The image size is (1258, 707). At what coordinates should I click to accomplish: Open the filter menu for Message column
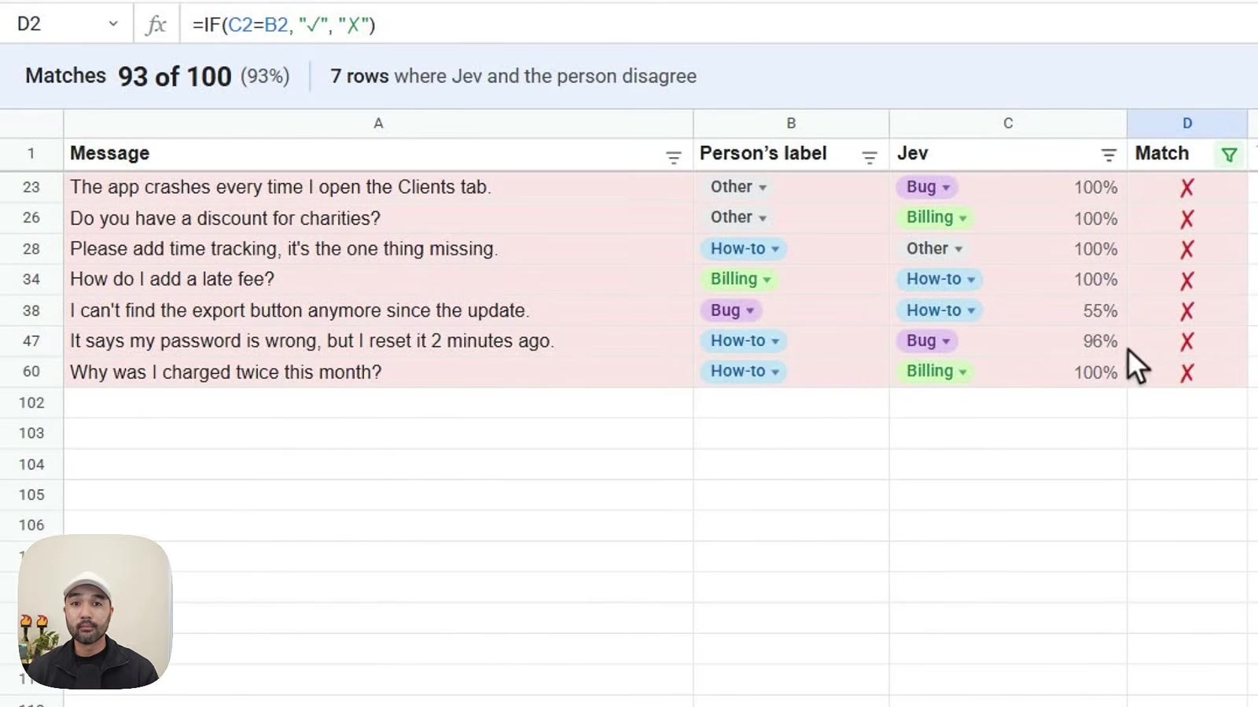coord(673,157)
